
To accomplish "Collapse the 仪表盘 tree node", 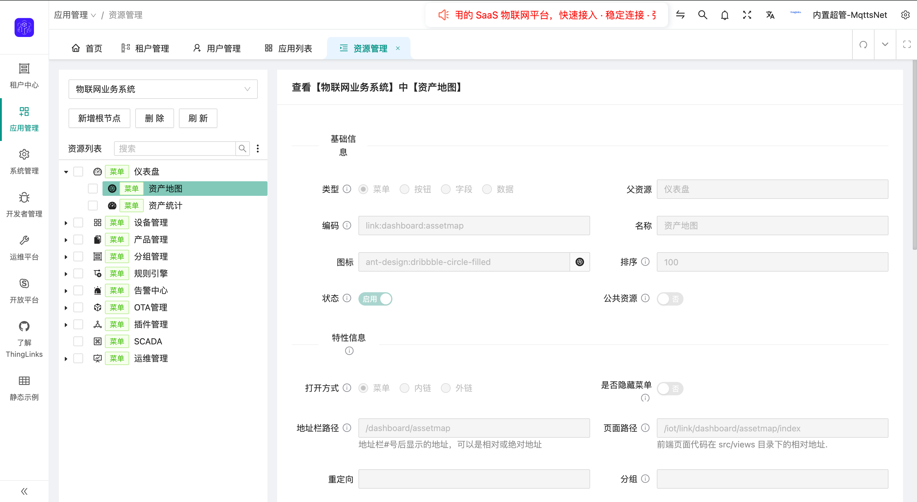I will coord(66,172).
